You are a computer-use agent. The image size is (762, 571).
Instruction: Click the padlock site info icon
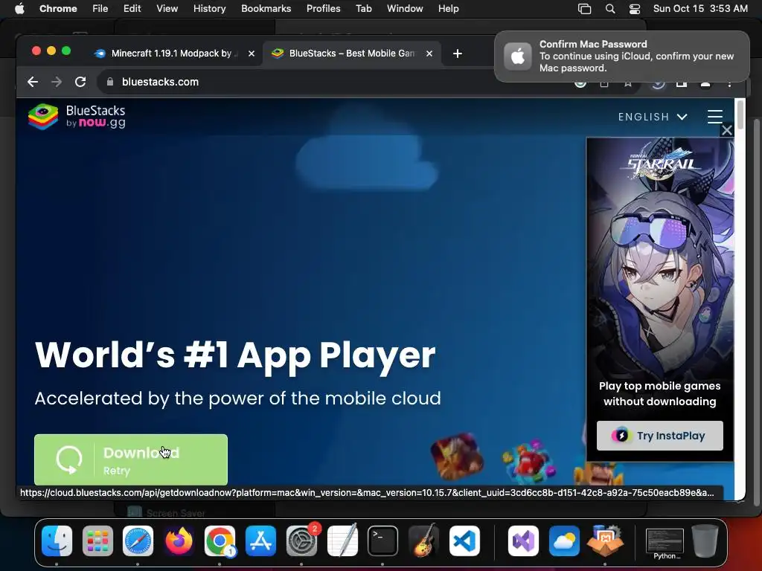pyautogui.click(x=110, y=82)
